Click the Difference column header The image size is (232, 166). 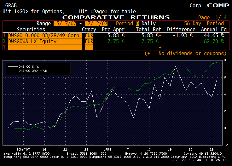coord(181,29)
